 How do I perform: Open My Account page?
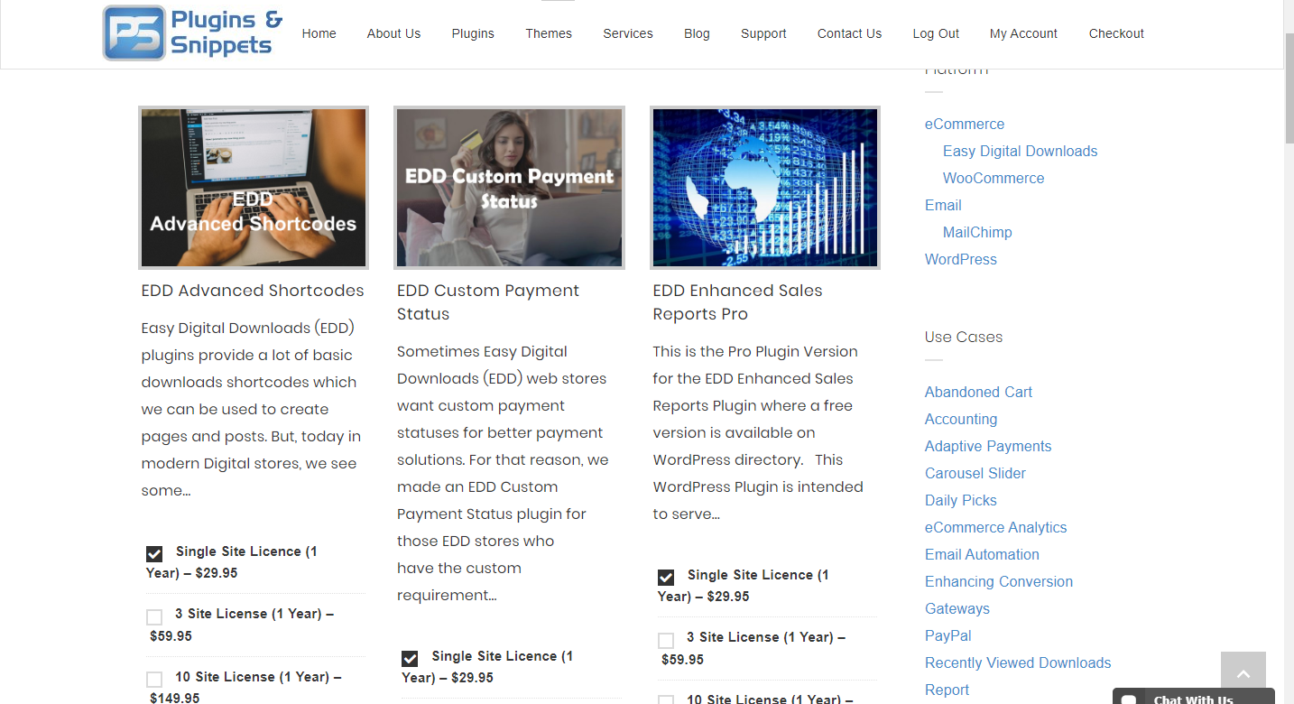click(1023, 33)
